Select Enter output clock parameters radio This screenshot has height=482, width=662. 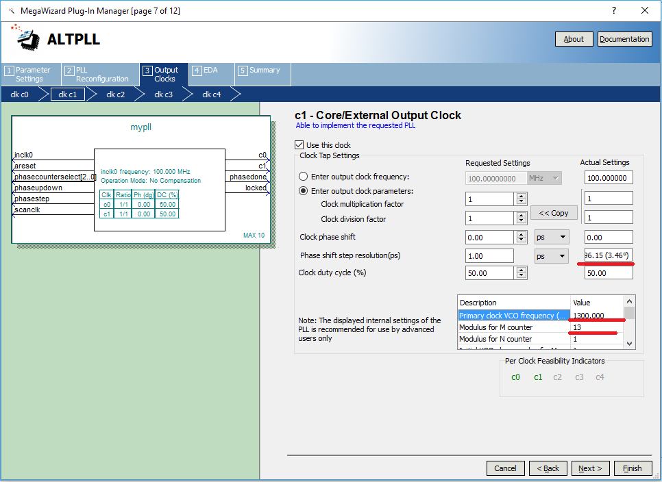303,191
